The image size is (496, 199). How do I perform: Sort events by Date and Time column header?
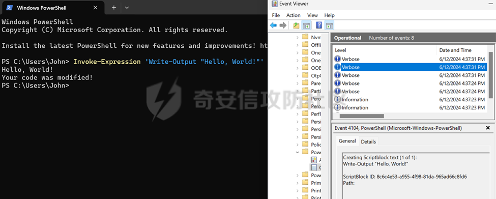coord(462,50)
